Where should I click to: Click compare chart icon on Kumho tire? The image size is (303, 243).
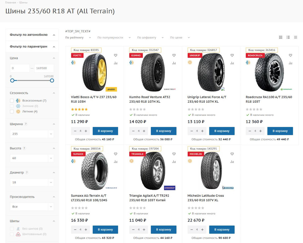coord(174,63)
